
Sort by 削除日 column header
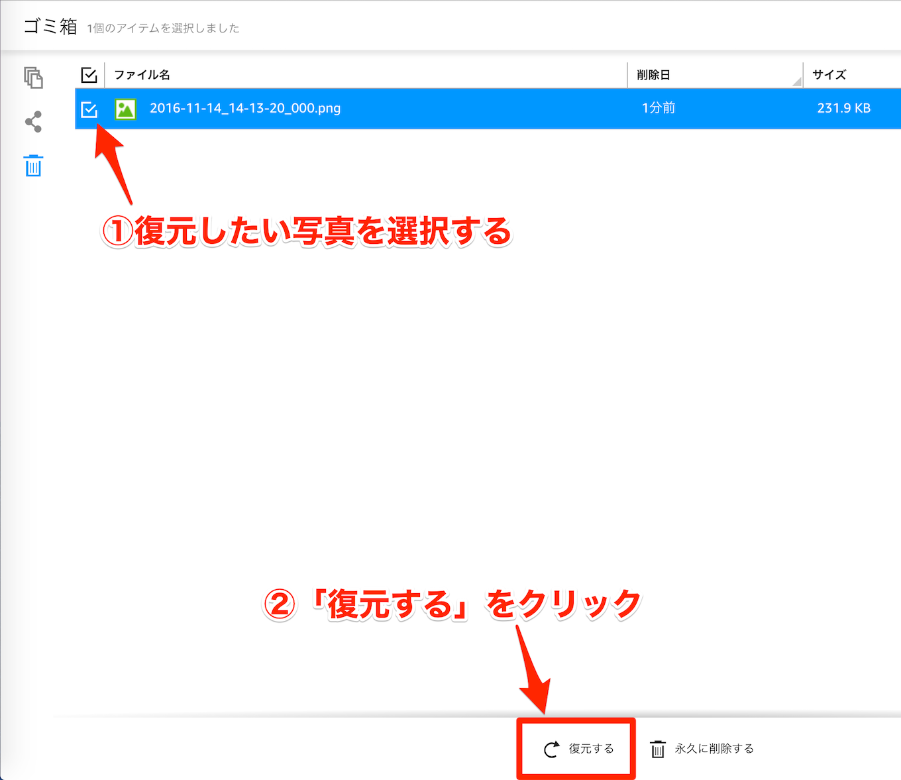(x=653, y=75)
